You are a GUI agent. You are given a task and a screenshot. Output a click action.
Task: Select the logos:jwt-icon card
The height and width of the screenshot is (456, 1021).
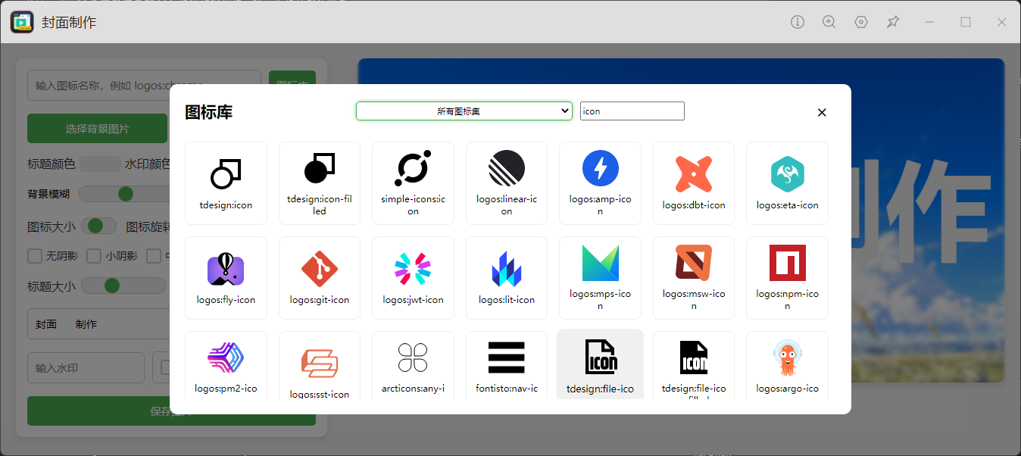click(x=413, y=277)
